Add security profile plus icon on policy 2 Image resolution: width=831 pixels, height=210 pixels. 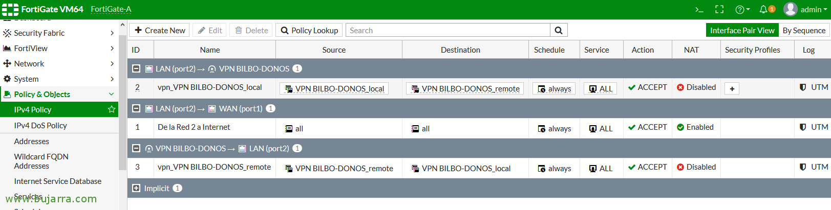click(732, 89)
